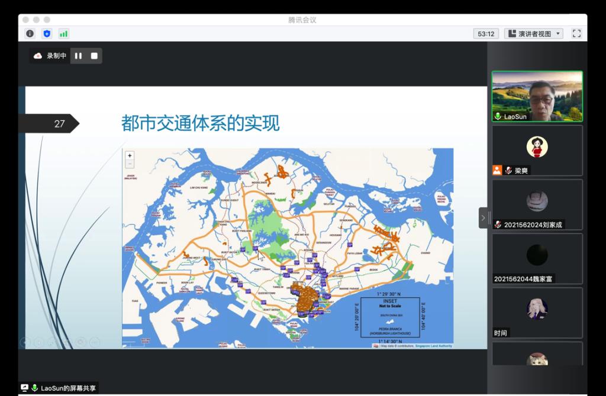The width and height of the screenshot is (606, 396).
Task: Click the meeting info icon
Action: click(x=30, y=34)
